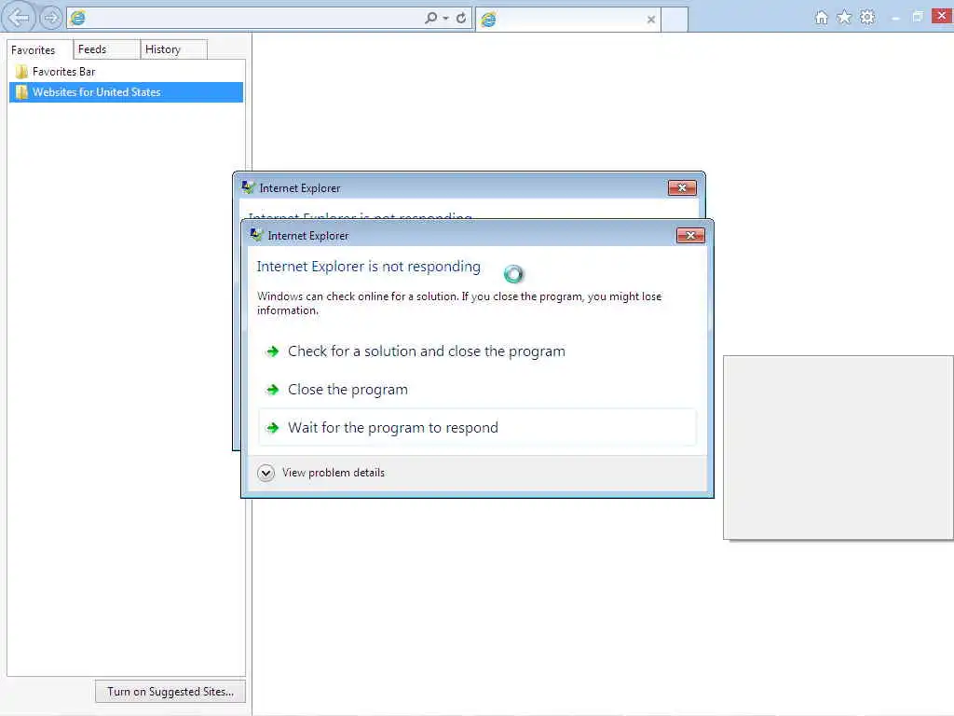Click the gray blank panel on right
The width and height of the screenshot is (954, 716).
[x=838, y=447]
